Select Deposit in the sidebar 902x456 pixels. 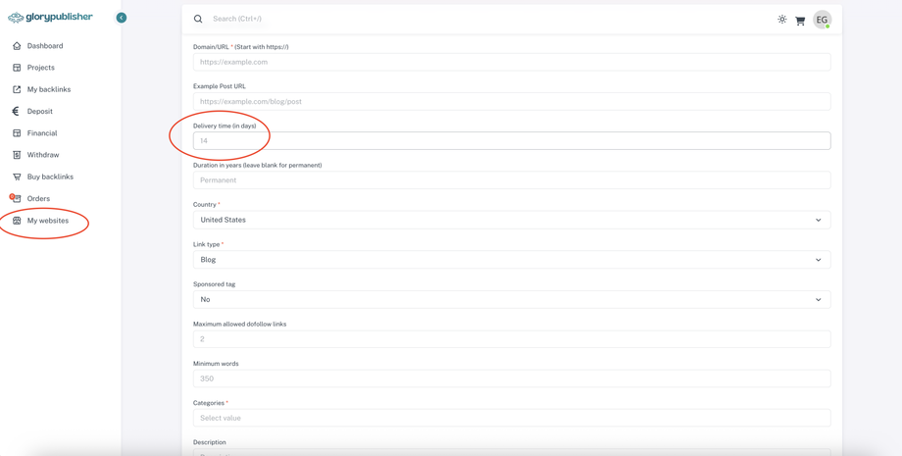[39, 112]
